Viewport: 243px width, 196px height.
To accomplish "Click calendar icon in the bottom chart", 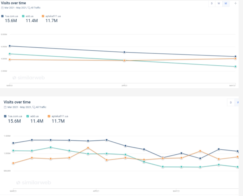I will (x=5, y=107).
